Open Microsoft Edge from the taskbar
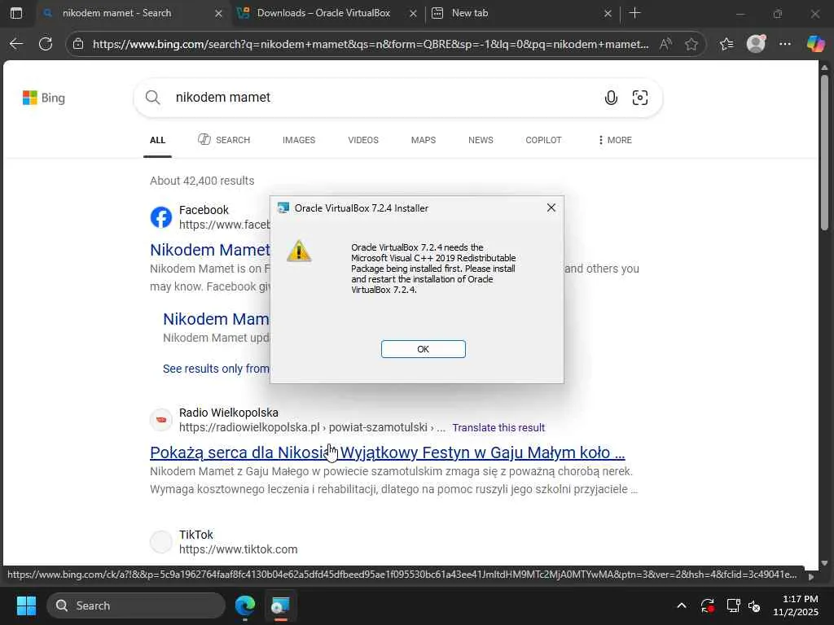The width and height of the screenshot is (834, 625). click(245, 605)
